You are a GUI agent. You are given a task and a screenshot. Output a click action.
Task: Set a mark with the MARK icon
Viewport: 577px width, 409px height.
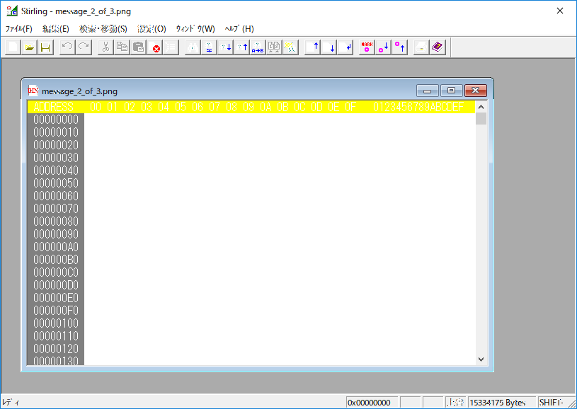[367, 47]
